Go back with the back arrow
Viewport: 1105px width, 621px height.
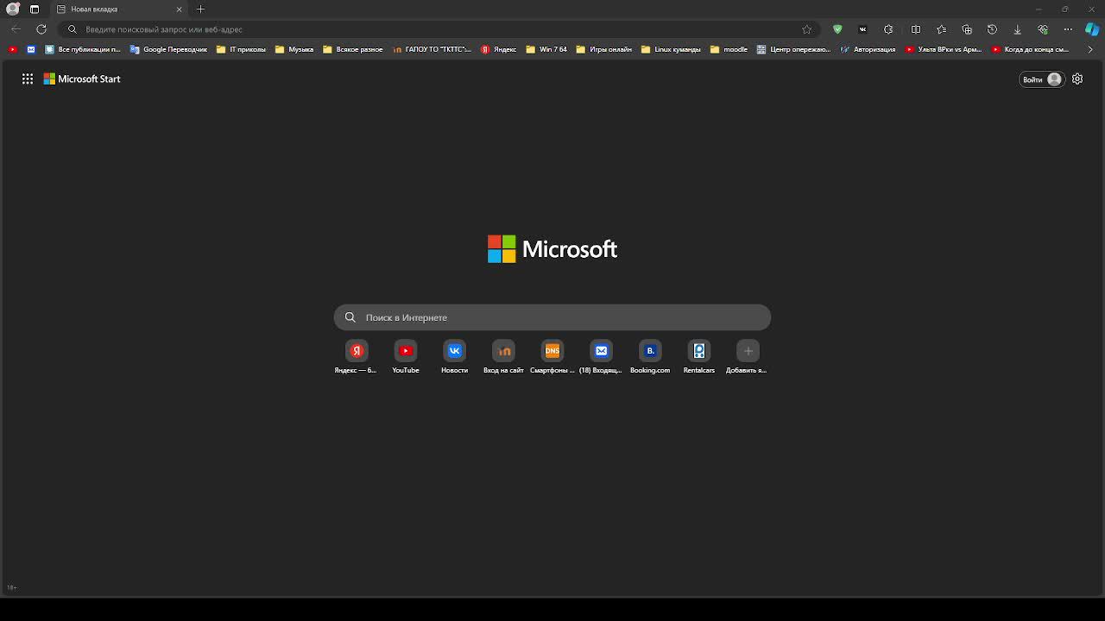click(x=16, y=29)
